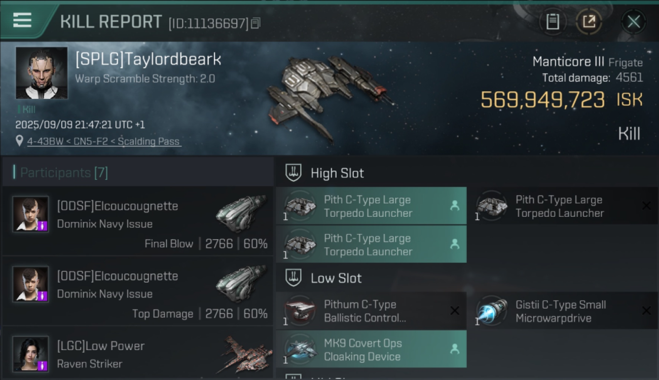Image resolution: width=659 pixels, height=380 pixels.
Task: Copy the kill report ID
Action: point(256,23)
